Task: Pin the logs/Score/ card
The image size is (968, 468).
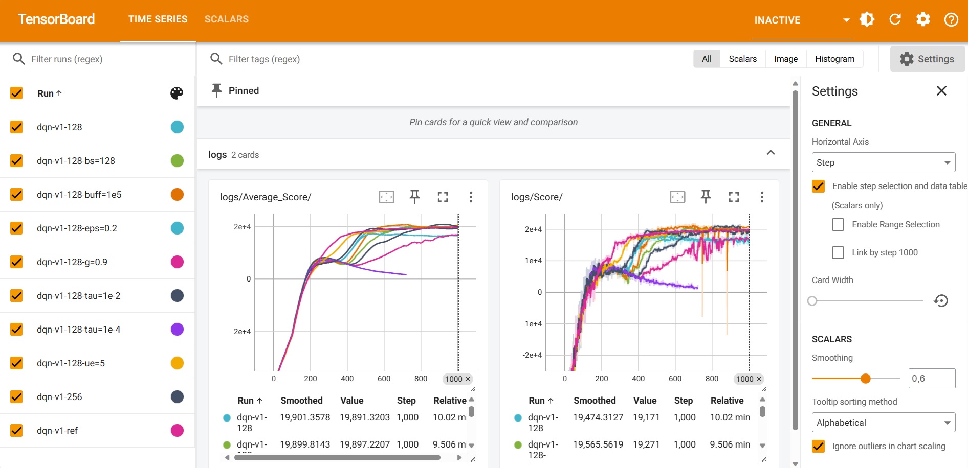Action: click(x=706, y=197)
